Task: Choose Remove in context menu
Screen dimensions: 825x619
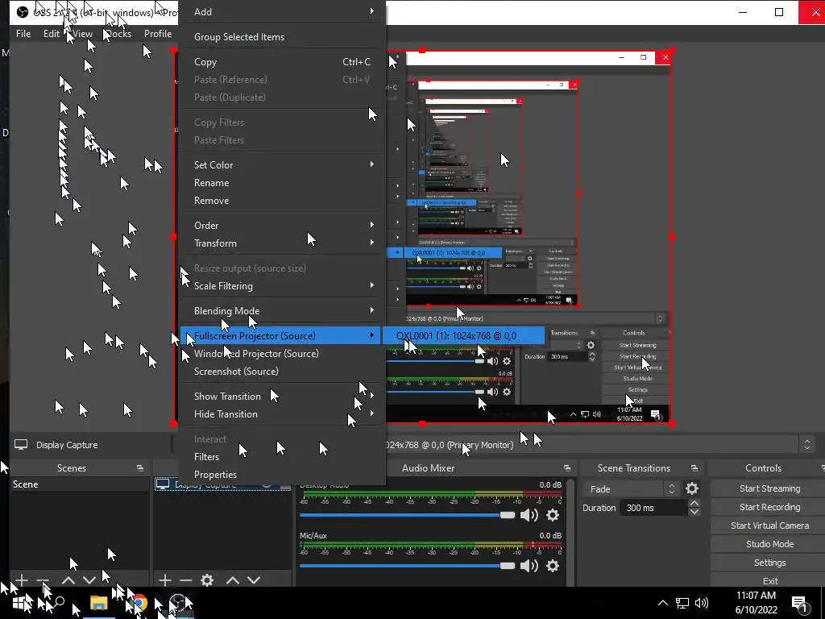Action: (x=283, y=201)
